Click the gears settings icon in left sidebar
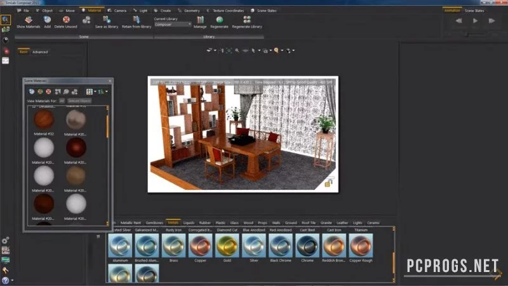Image resolution: width=508 pixels, height=286 pixels. (5, 240)
